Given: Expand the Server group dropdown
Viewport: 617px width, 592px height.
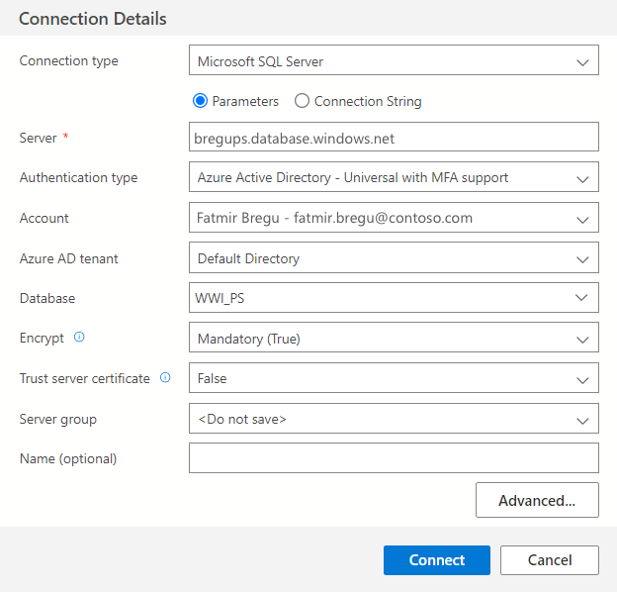Looking at the screenshot, I should [393, 419].
